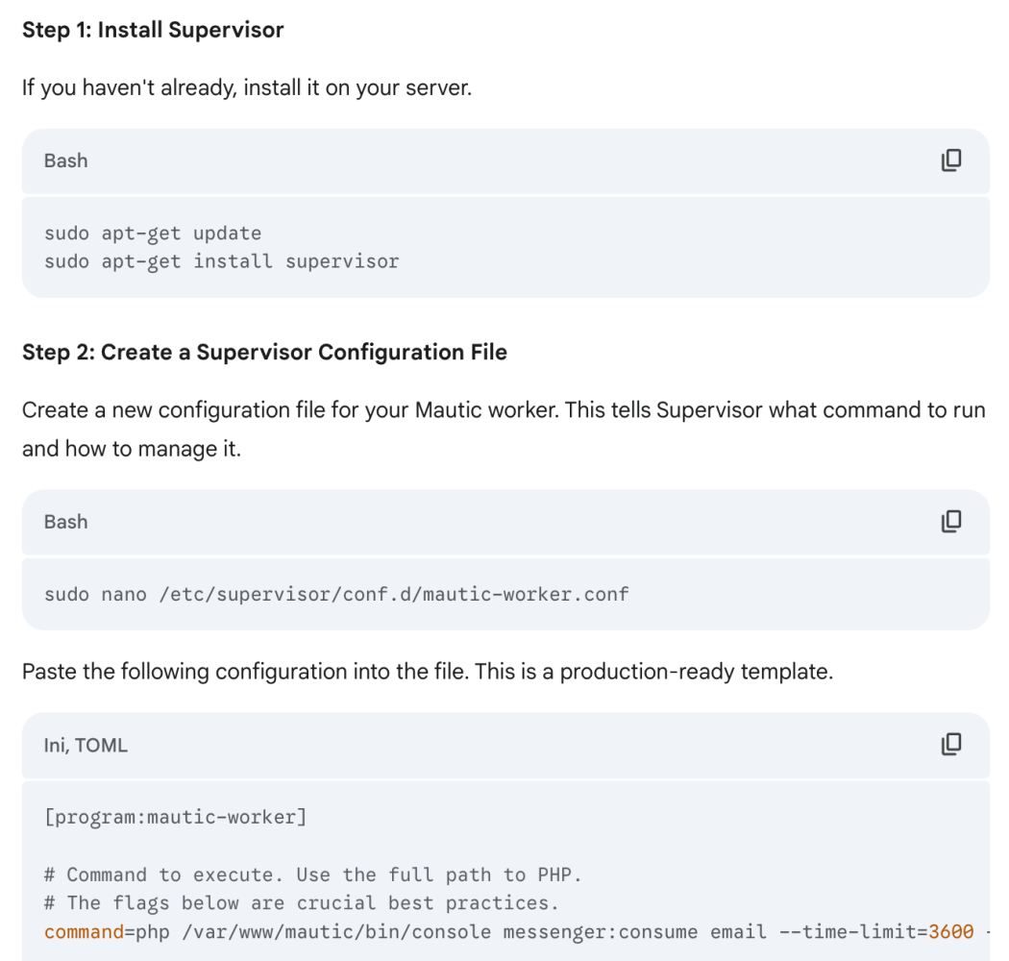1009x961 pixels.
Task: Click the 'If you haven't already' paragraph
Action: point(246,88)
